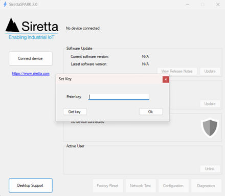Viewport: 225px width, 196px height.
Task: Click Update in the Software Update section
Action: coord(210,71)
